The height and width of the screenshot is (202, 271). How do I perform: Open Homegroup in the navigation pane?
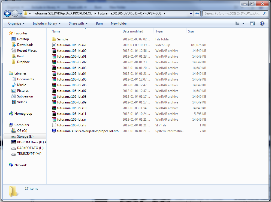click(x=23, y=114)
